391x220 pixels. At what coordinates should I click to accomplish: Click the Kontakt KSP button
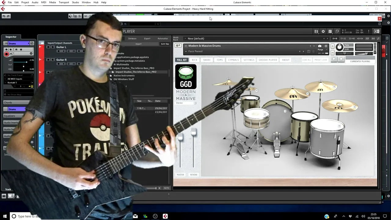[367, 38]
